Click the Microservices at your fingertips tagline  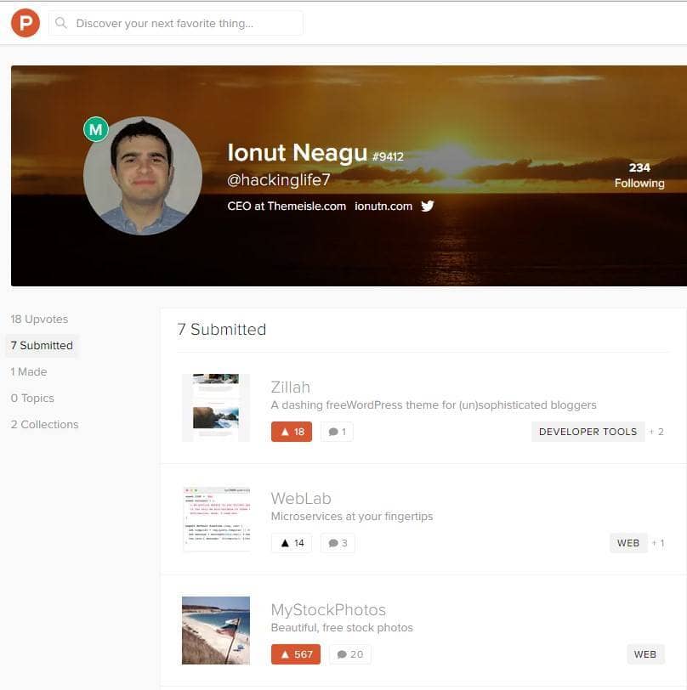click(352, 516)
